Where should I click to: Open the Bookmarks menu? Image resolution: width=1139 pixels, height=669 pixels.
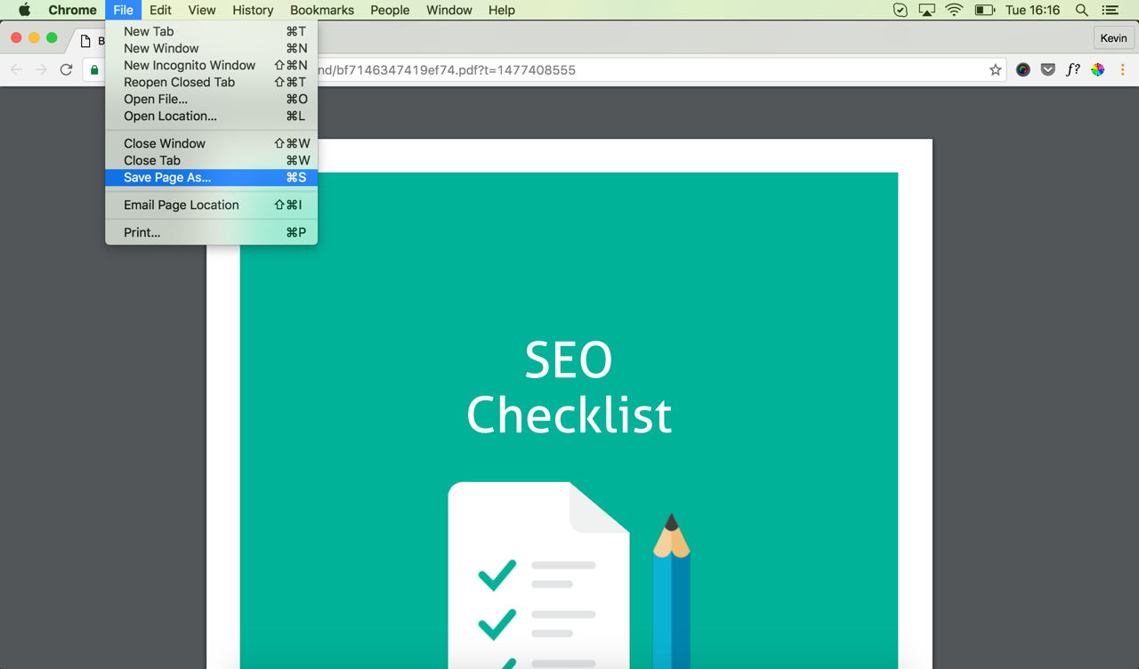(322, 10)
